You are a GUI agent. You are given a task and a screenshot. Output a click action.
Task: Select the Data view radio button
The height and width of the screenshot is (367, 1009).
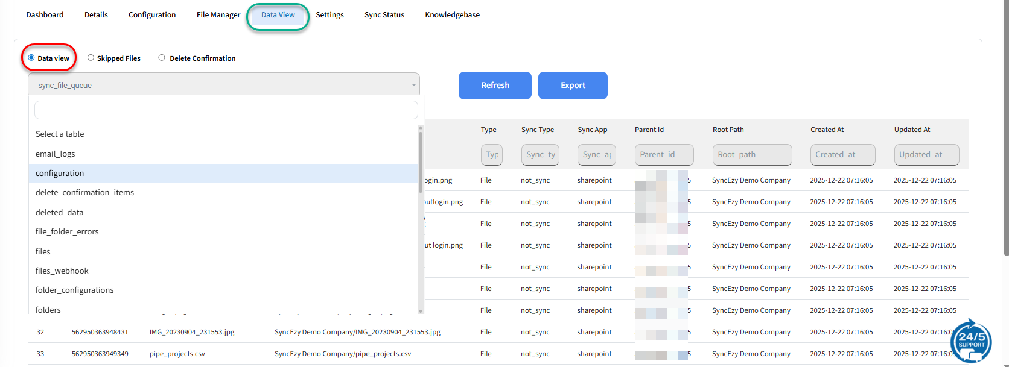pos(31,58)
